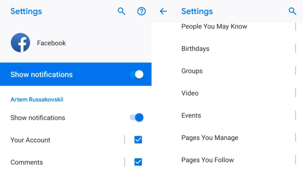Open the Groups notification category
Image resolution: width=303 pixels, height=170 pixels.
(192, 71)
